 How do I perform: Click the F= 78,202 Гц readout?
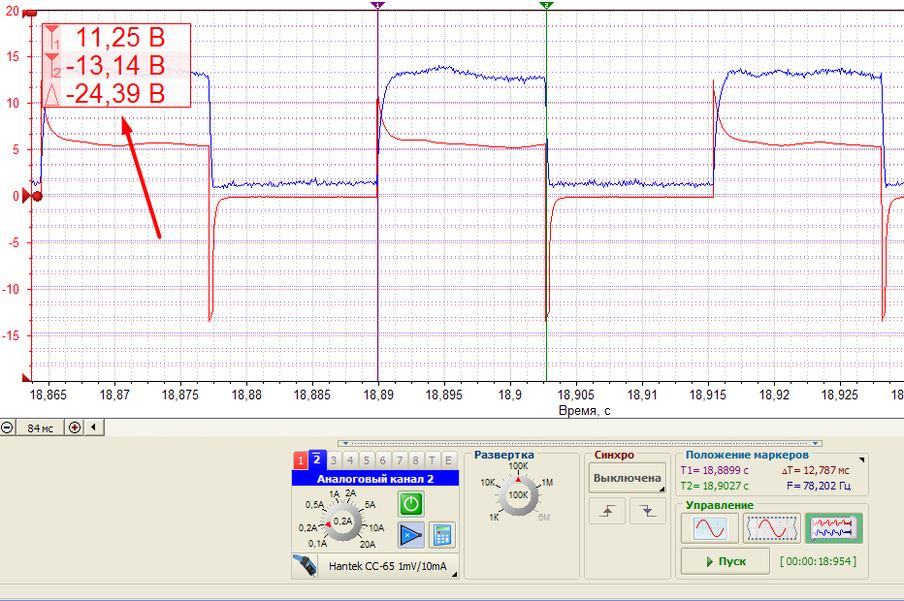[x=819, y=486]
